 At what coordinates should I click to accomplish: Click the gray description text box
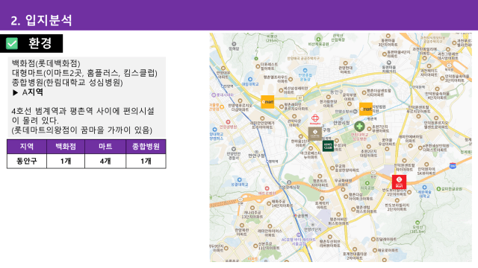click(x=87, y=98)
